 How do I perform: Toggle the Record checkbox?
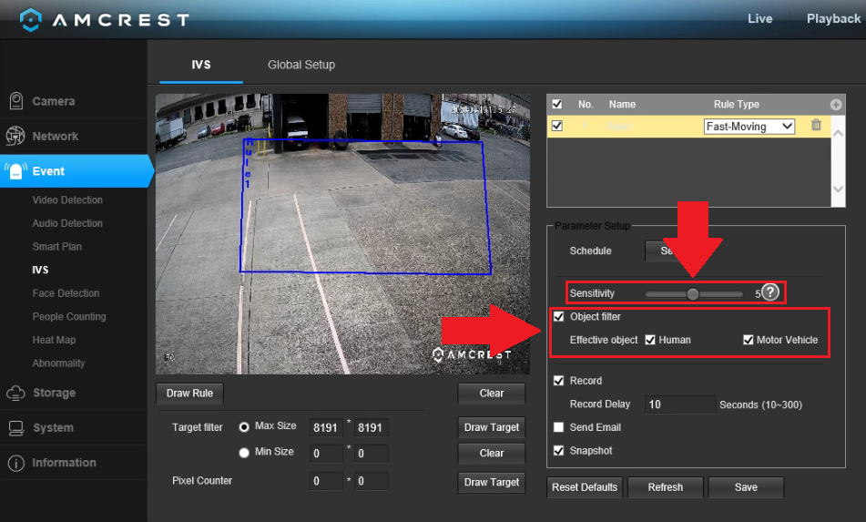(559, 381)
